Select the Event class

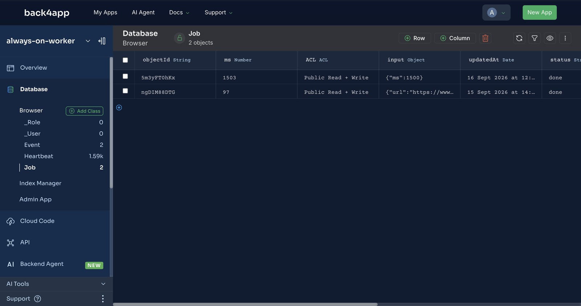click(x=32, y=145)
